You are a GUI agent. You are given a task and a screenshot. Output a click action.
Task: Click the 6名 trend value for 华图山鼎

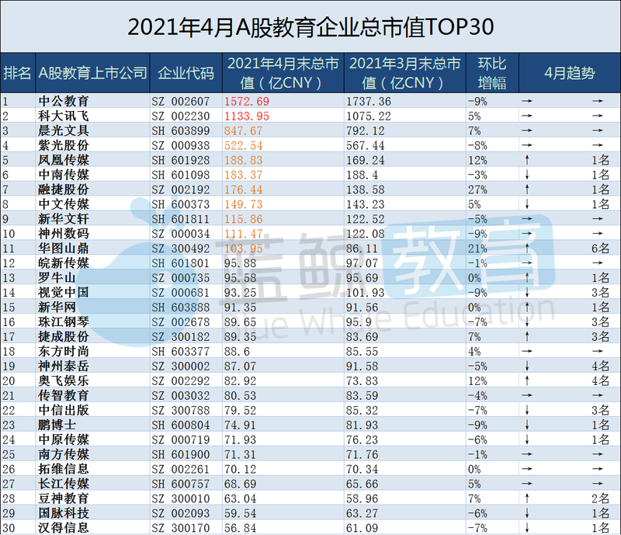tap(600, 248)
